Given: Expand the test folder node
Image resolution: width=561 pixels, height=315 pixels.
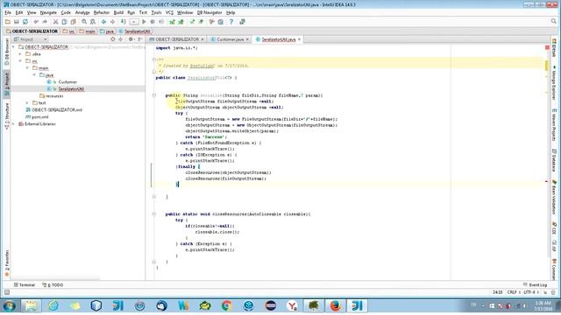Looking at the screenshot, I should pos(27,103).
